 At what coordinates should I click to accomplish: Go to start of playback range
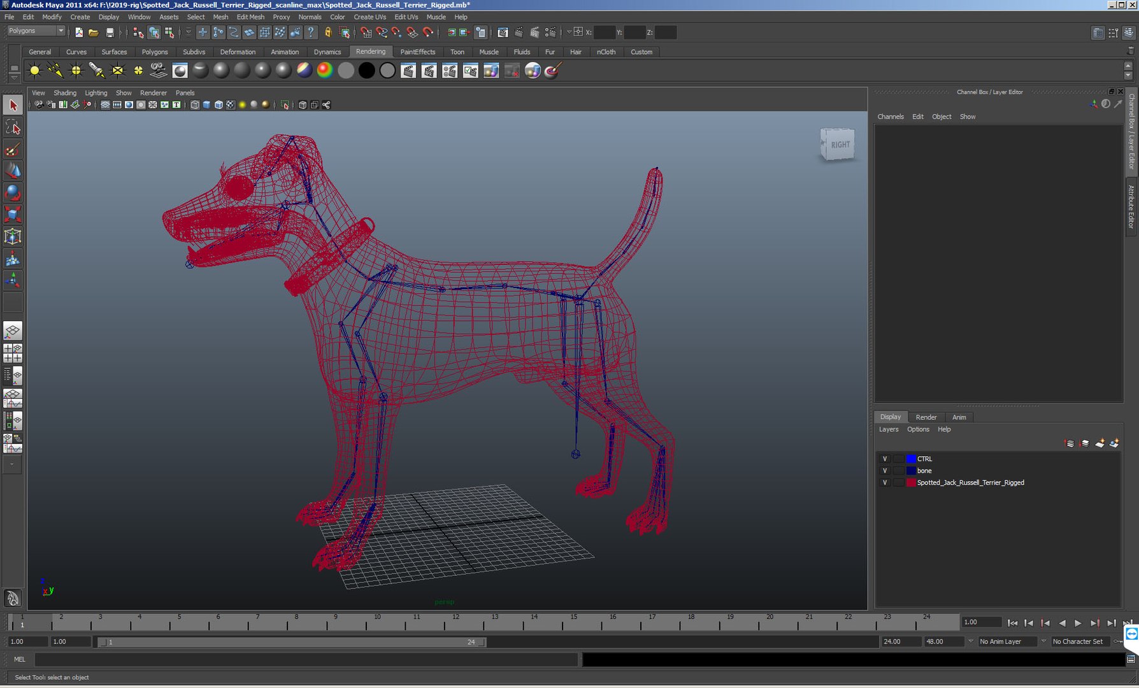(x=1012, y=623)
